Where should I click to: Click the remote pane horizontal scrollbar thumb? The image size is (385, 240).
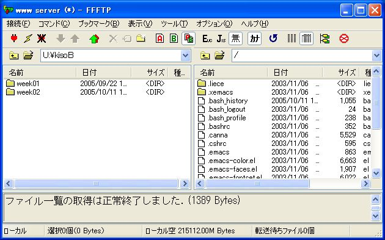pyautogui.click(x=257, y=184)
